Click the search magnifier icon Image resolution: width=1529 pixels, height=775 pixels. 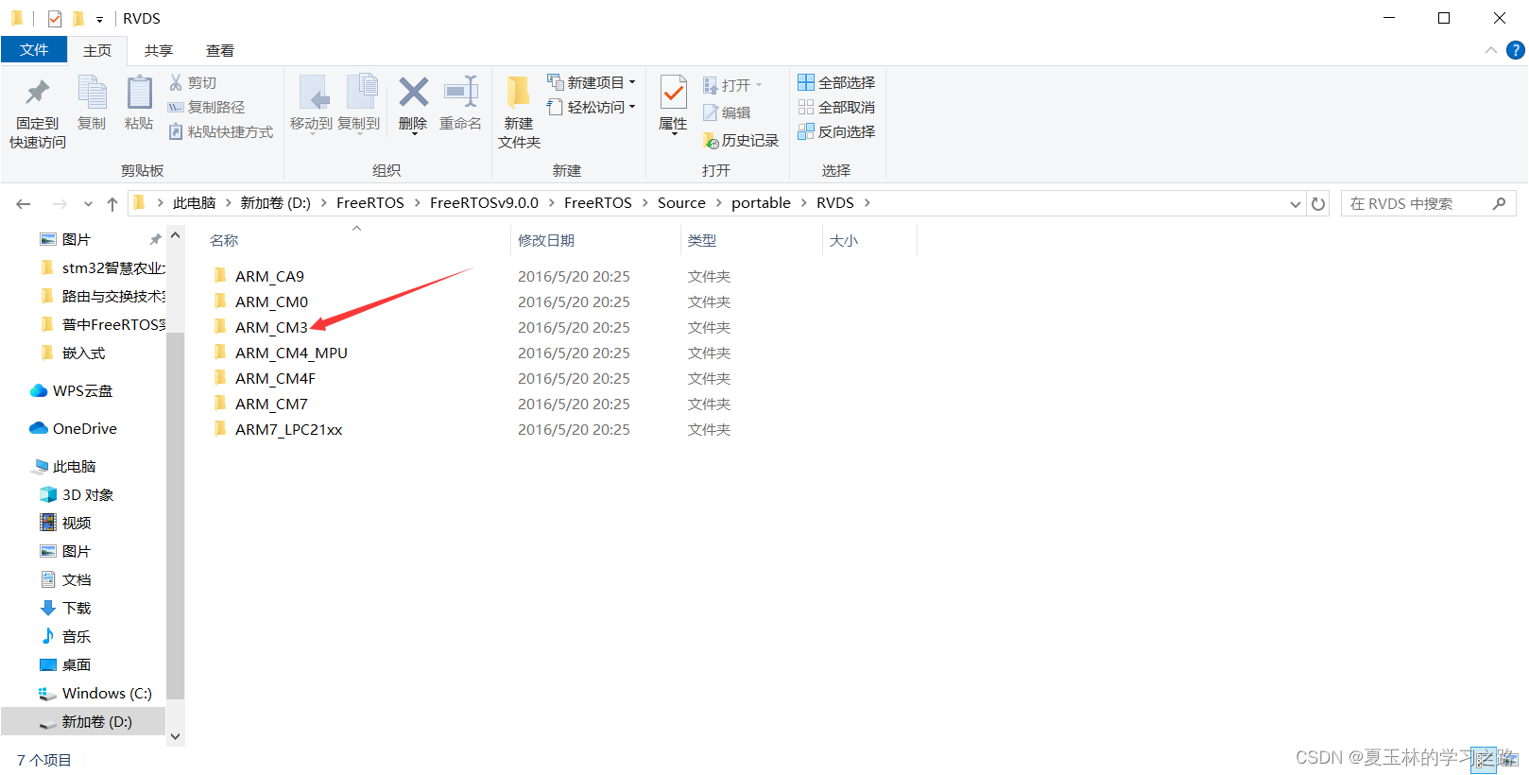click(x=1499, y=203)
